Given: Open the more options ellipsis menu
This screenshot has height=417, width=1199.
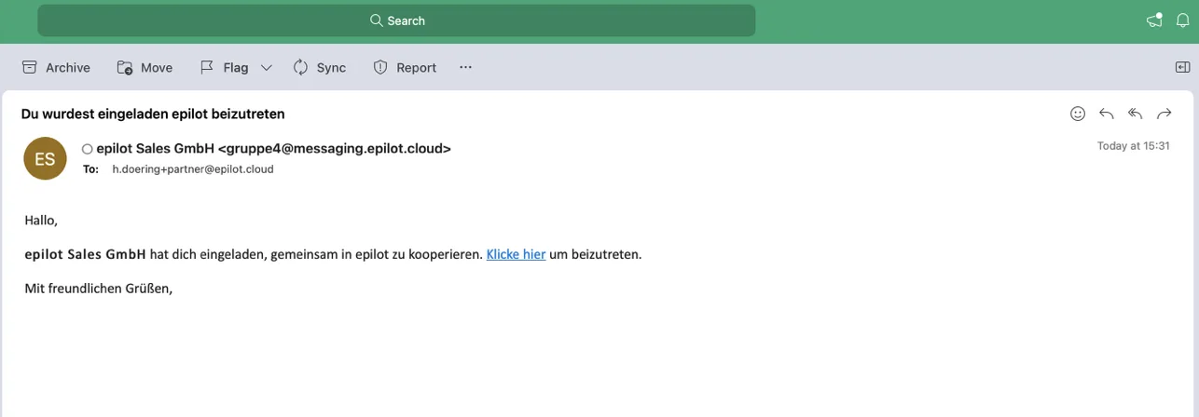Looking at the screenshot, I should point(466,67).
